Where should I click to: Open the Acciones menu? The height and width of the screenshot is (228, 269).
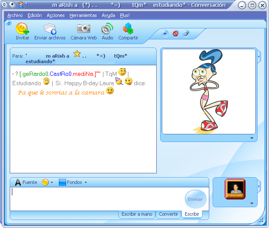(x=55, y=15)
